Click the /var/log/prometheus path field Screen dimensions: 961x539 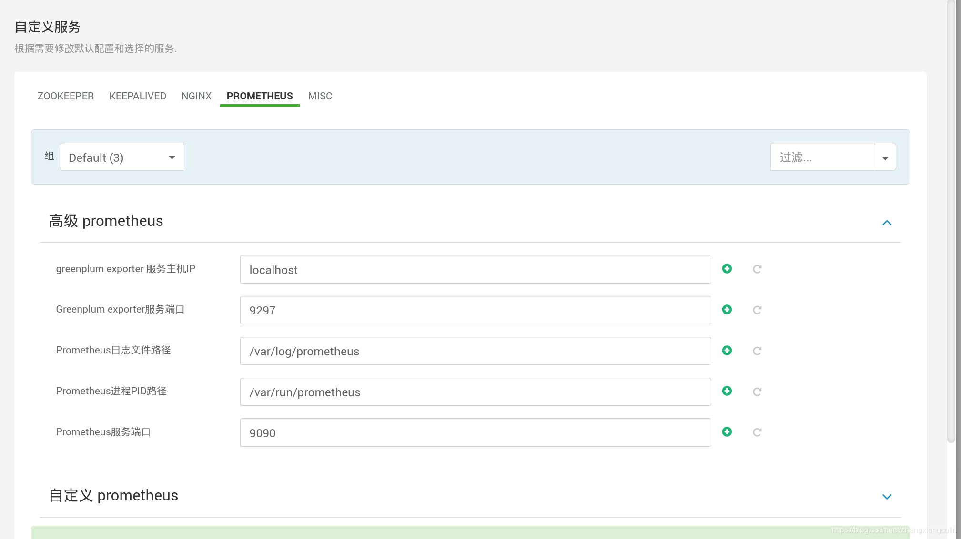tap(475, 351)
